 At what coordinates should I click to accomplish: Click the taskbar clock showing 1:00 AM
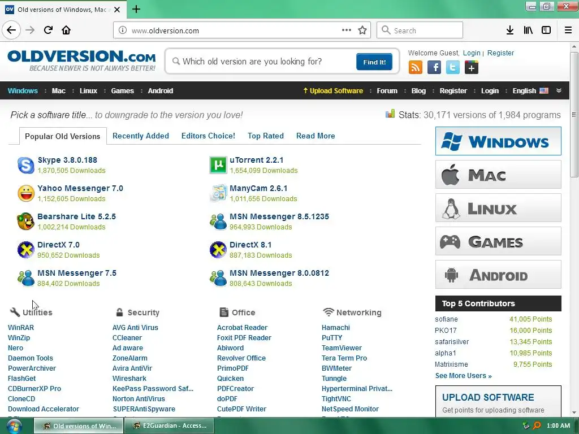[558, 426]
